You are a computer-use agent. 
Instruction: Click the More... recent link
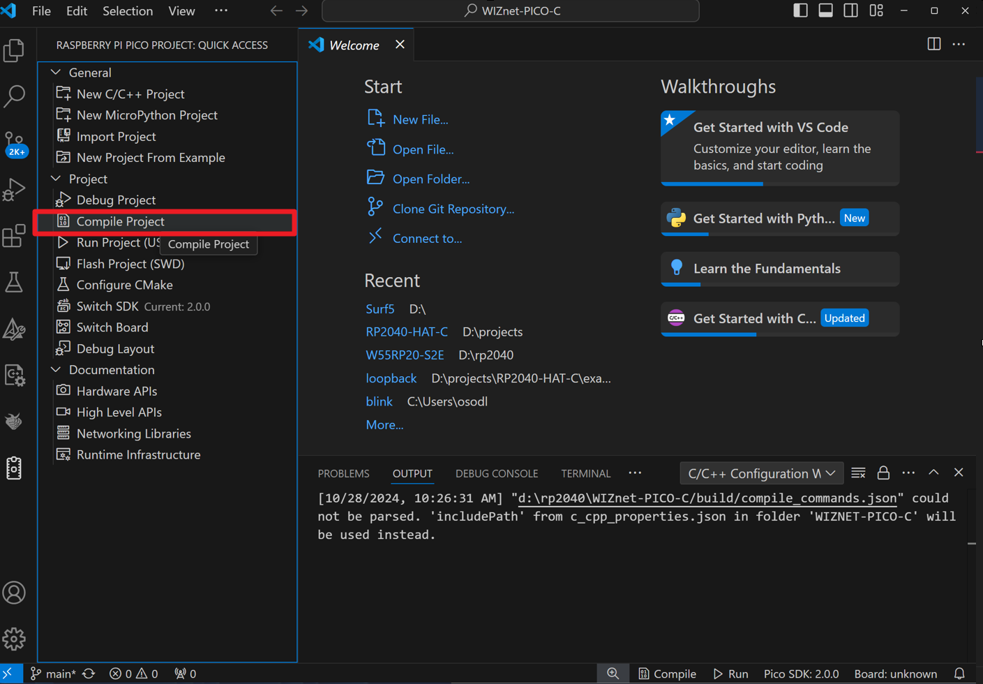tap(384, 424)
